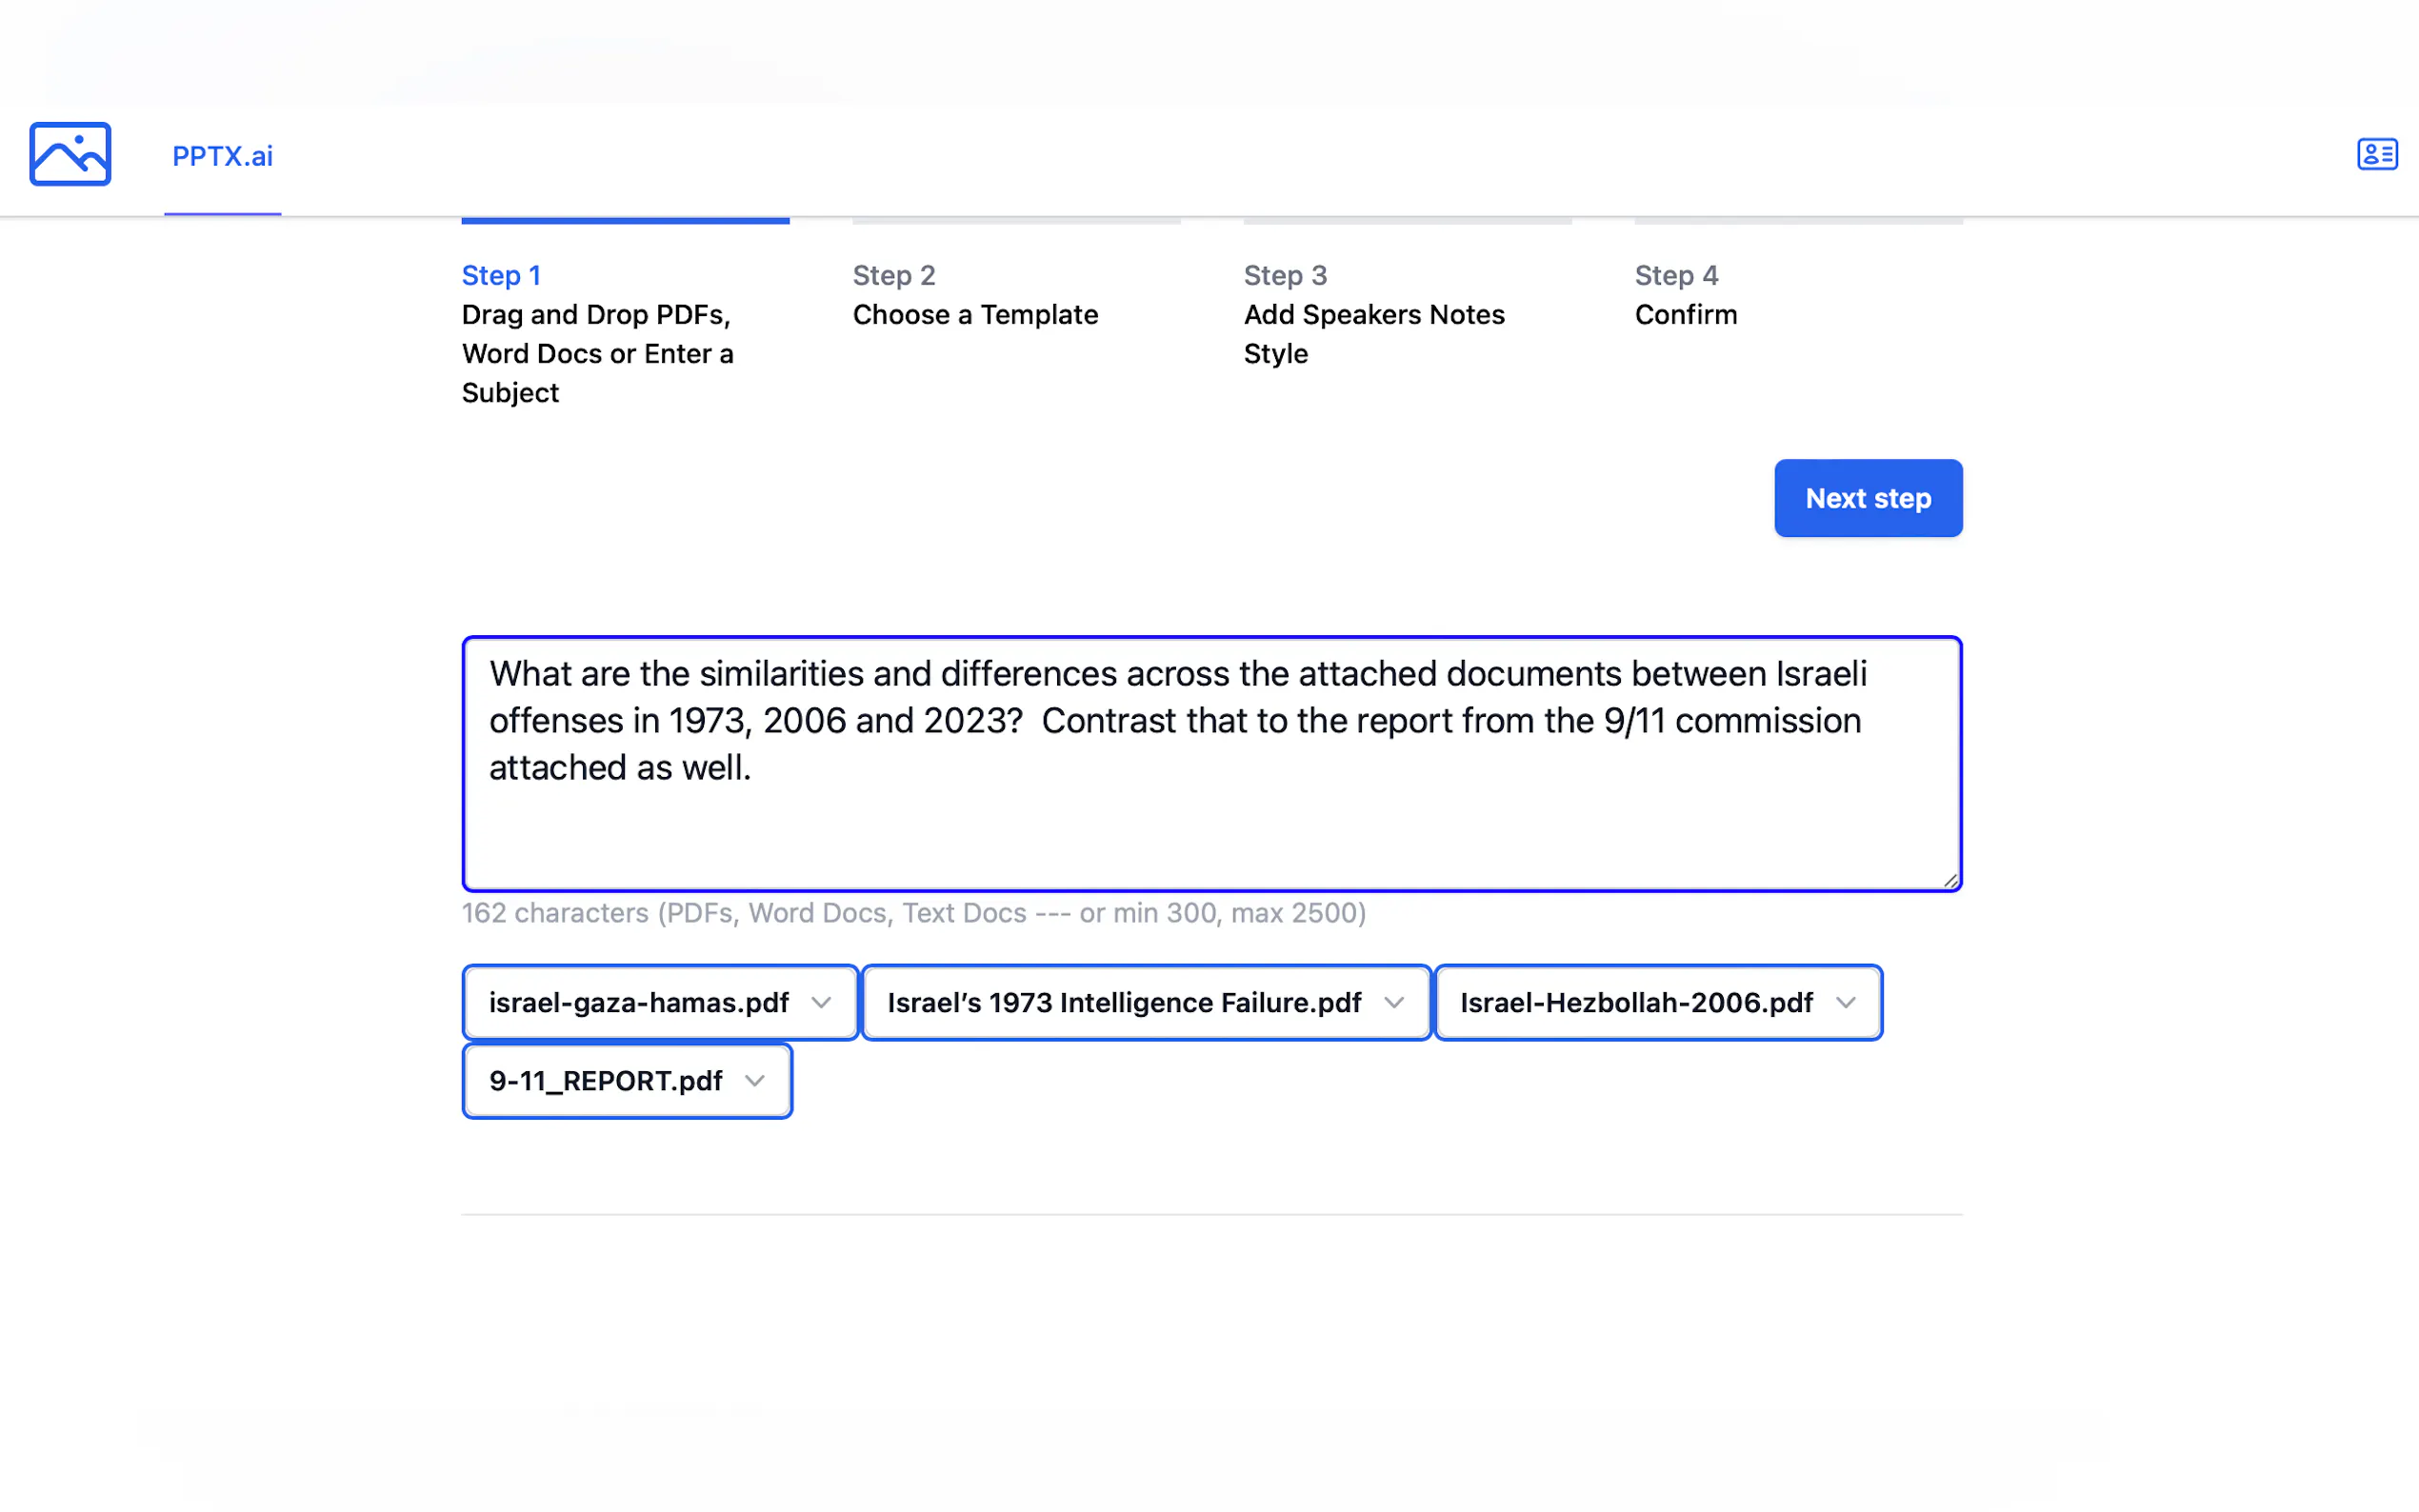Screen dimensions: 2419x1512
Task: Click the israel-gaza-hamas.pdf file name
Action: pos(638,1002)
